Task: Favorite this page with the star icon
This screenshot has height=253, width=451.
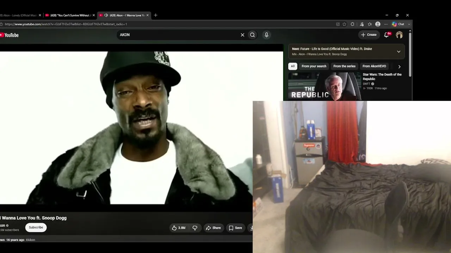Action: (x=344, y=24)
